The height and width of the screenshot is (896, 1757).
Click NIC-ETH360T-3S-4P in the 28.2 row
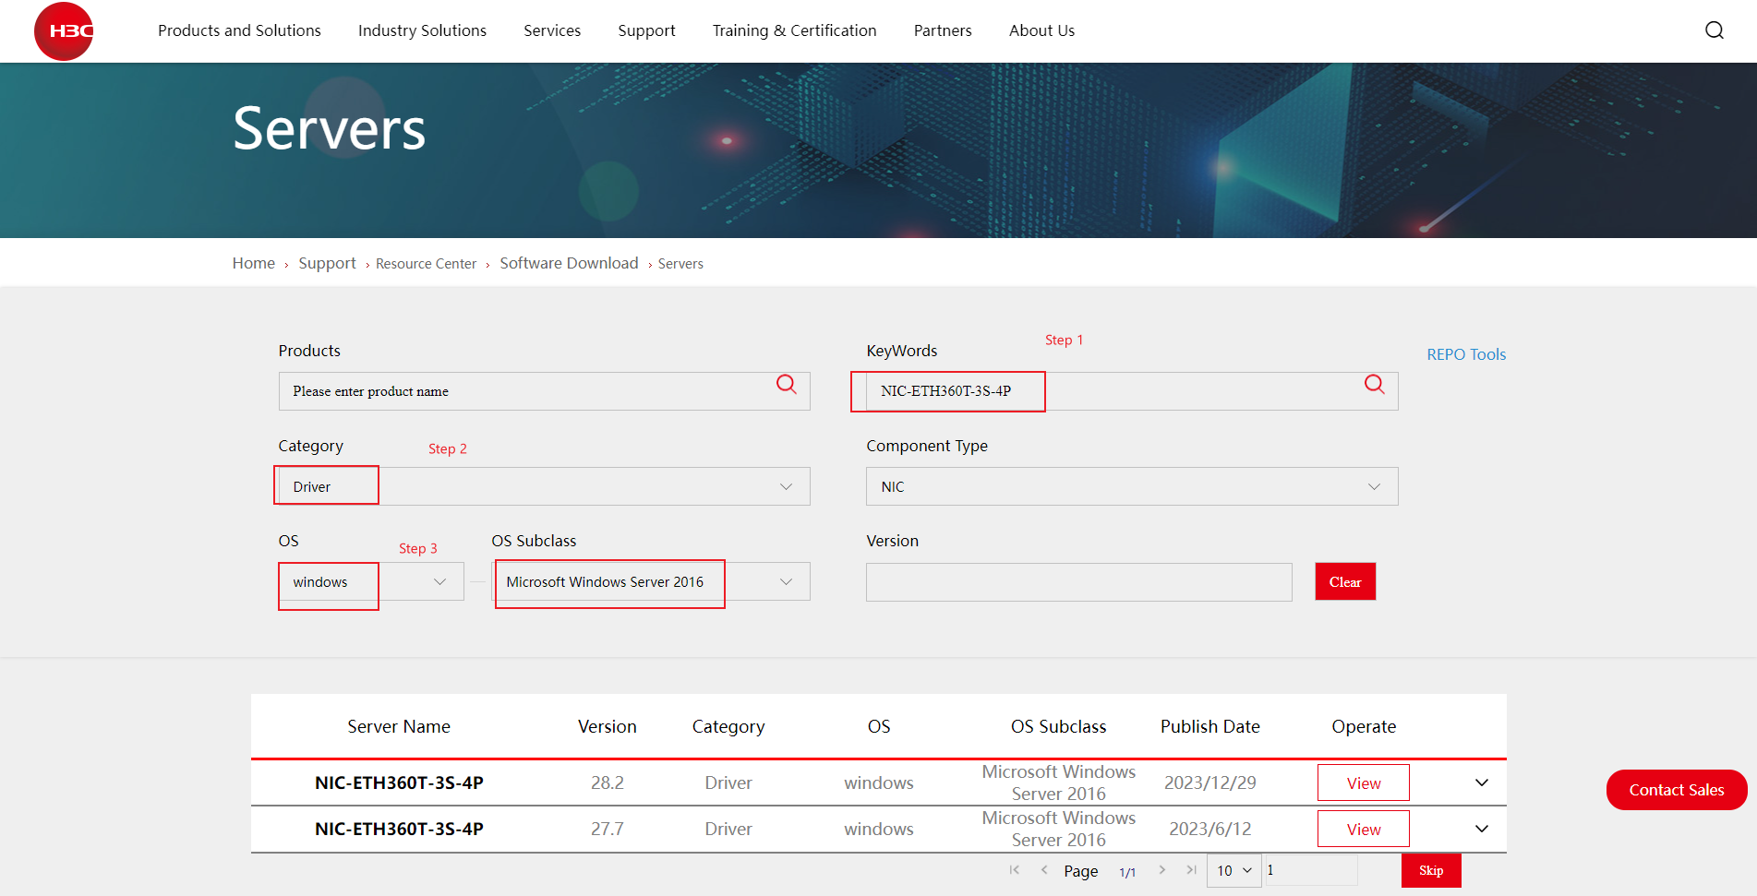399,783
